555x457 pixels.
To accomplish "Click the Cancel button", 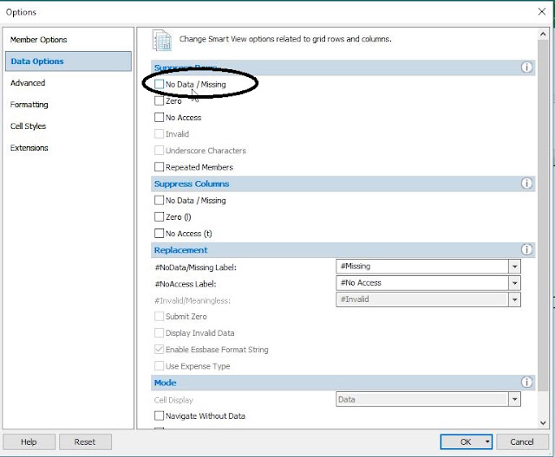I will pos(522,441).
